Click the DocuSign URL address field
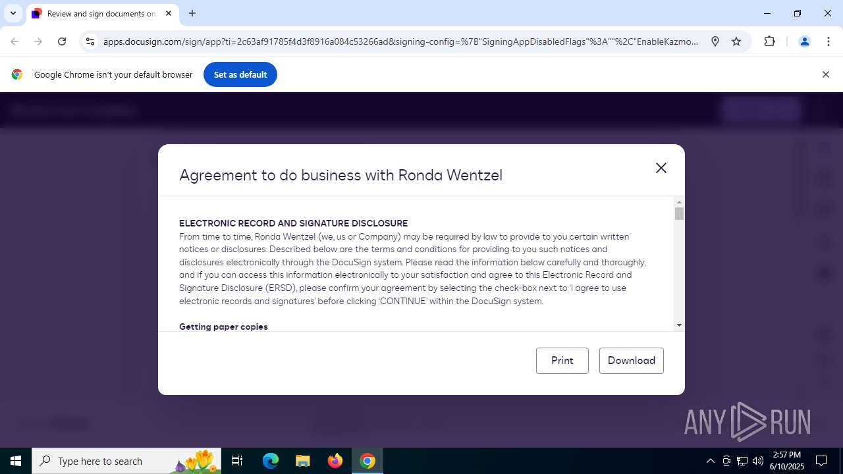This screenshot has height=474, width=843. pyautogui.click(x=400, y=41)
